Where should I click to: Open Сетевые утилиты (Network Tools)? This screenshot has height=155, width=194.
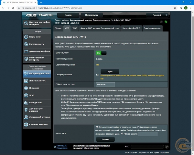(37, 124)
